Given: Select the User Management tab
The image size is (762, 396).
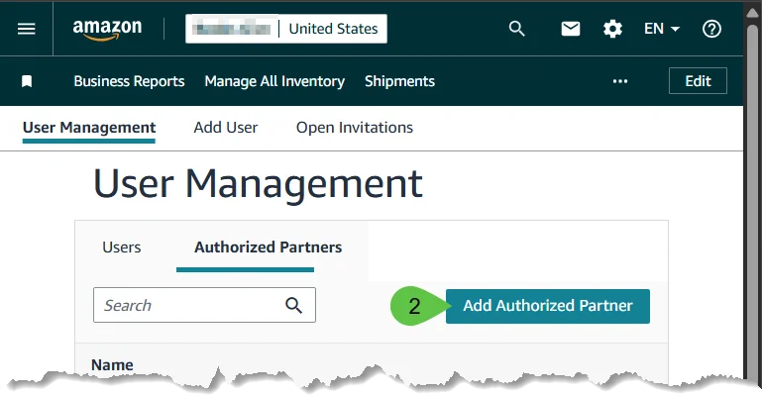Looking at the screenshot, I should coord(89,128).
